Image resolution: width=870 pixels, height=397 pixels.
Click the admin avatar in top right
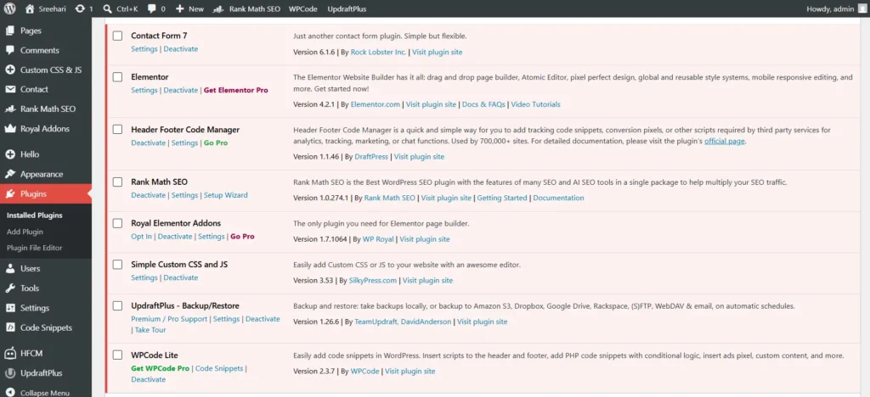pyautogui.click(x=862, y=8)
